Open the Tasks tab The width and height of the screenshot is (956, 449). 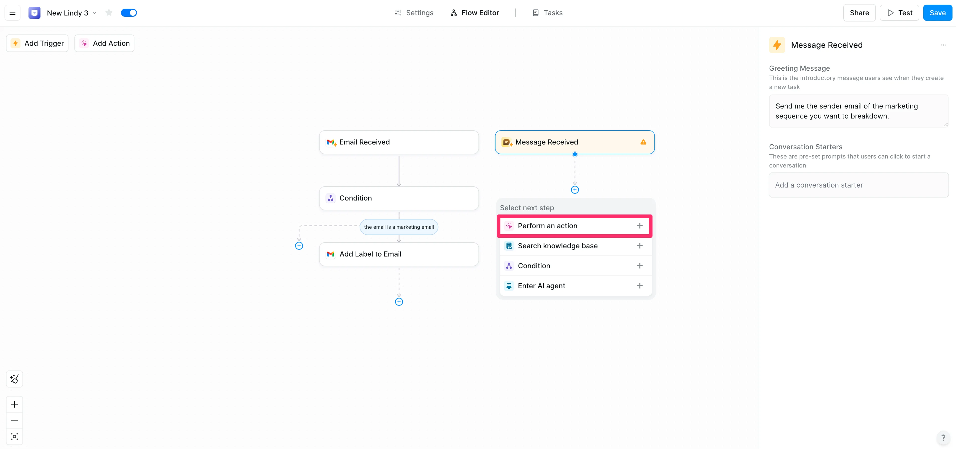[547, 13]
